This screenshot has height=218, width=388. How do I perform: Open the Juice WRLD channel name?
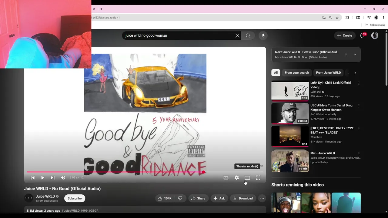(45, 197)
